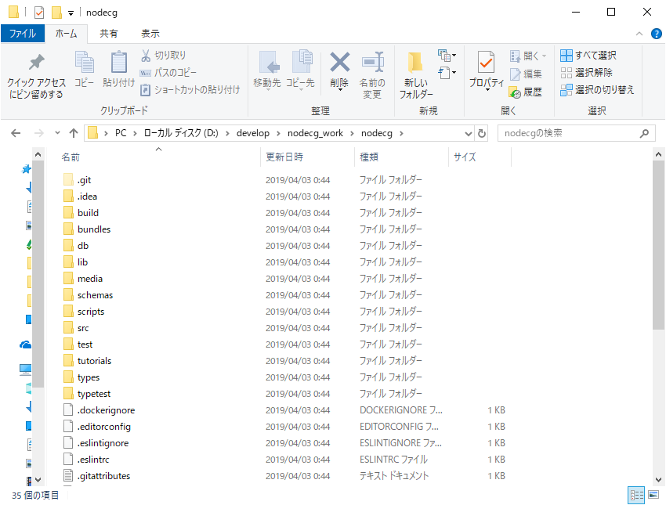Open the ファイル (File) tab
This screenshot has width=666, height=505.
click(23, 34)
